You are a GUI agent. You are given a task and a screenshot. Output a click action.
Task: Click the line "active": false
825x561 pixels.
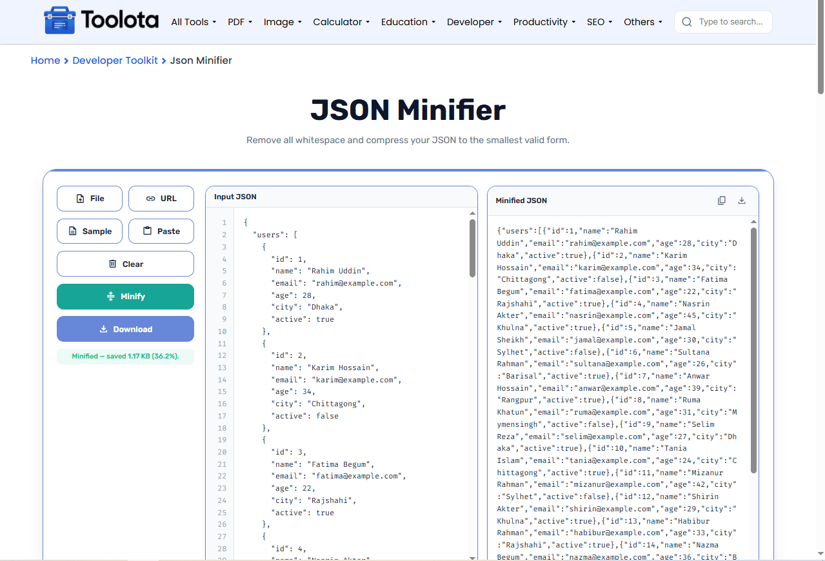coord(304,416)
